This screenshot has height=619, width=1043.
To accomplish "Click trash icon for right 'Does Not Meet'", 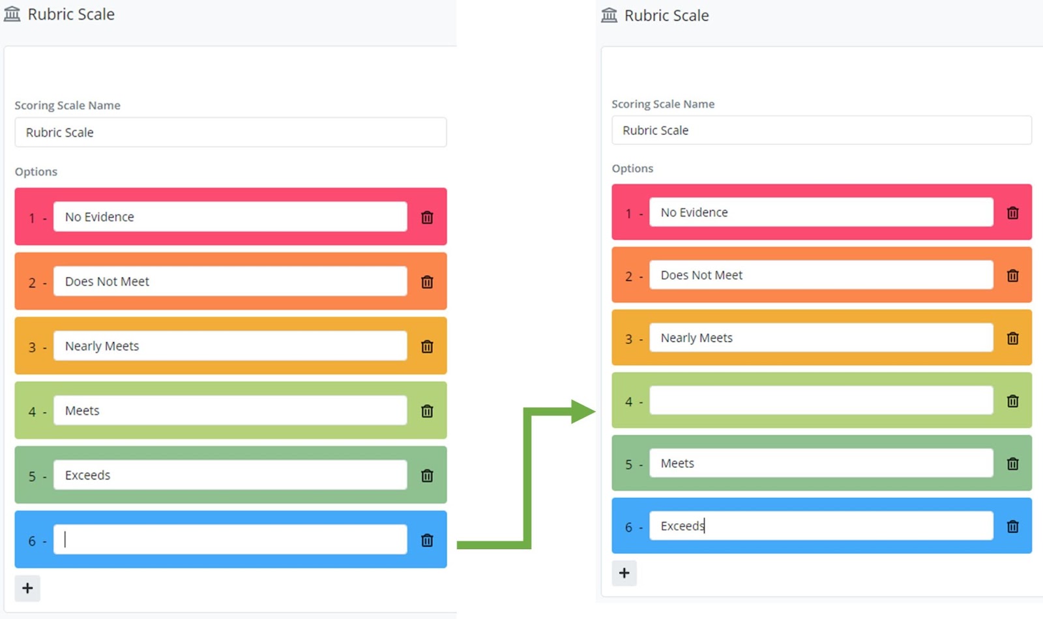I will coord(1012,276).
